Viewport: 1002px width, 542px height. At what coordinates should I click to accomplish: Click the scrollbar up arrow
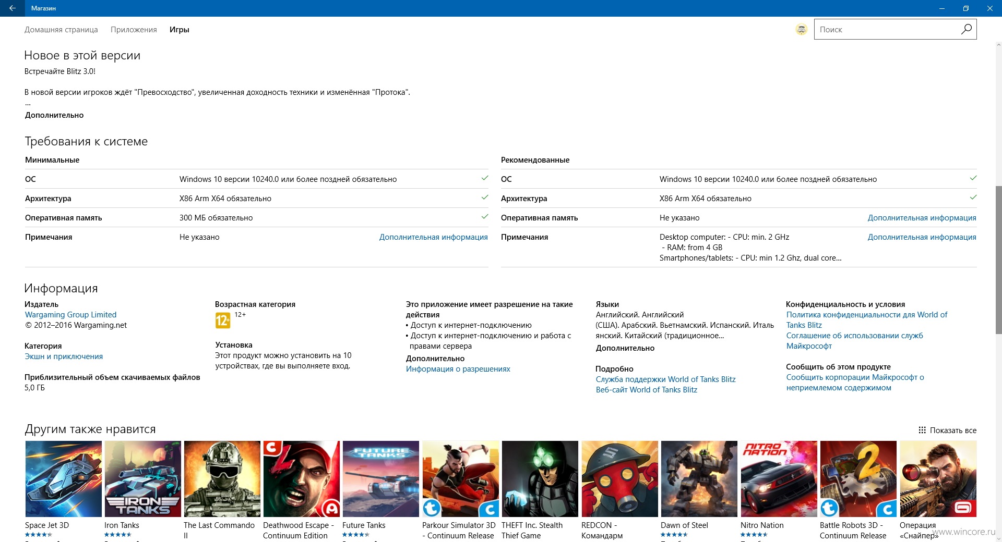click(x=998, y=45)
